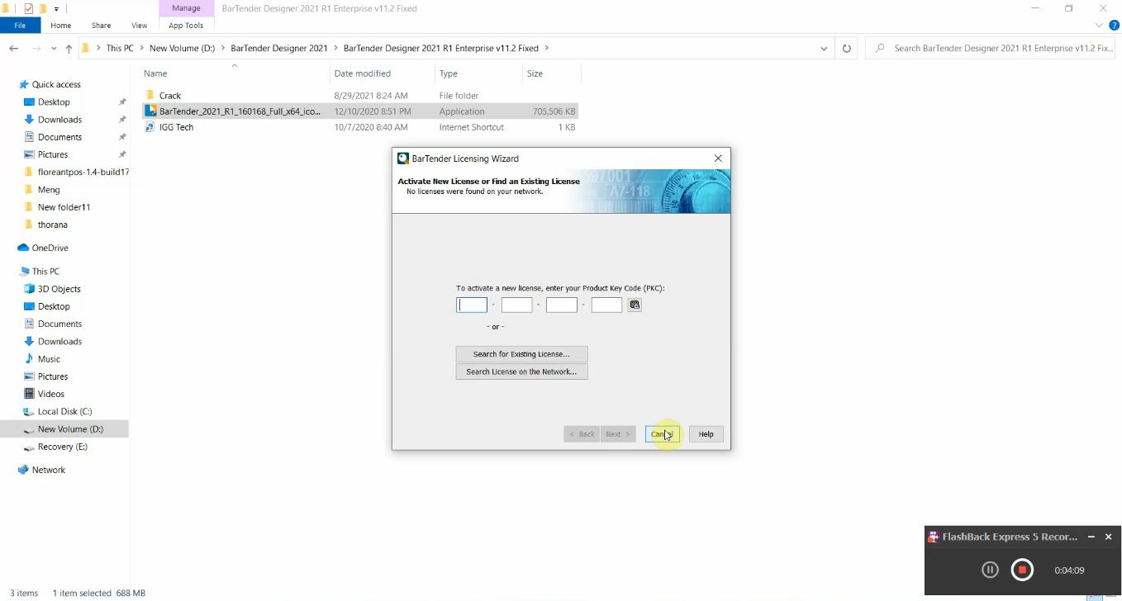
Task: Open pinned Downloads under Quick access
Action: pos(59,120)
